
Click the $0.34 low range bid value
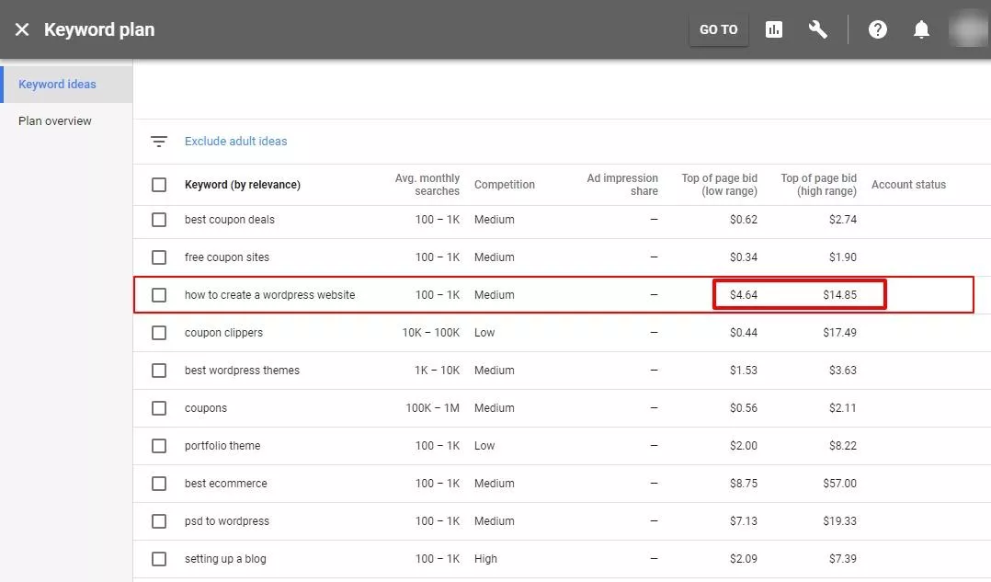pyautogui.click(x=743, y=257)
